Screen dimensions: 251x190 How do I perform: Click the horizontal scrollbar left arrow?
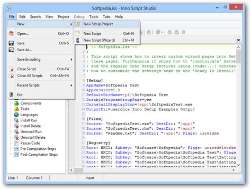click(71, 170)
